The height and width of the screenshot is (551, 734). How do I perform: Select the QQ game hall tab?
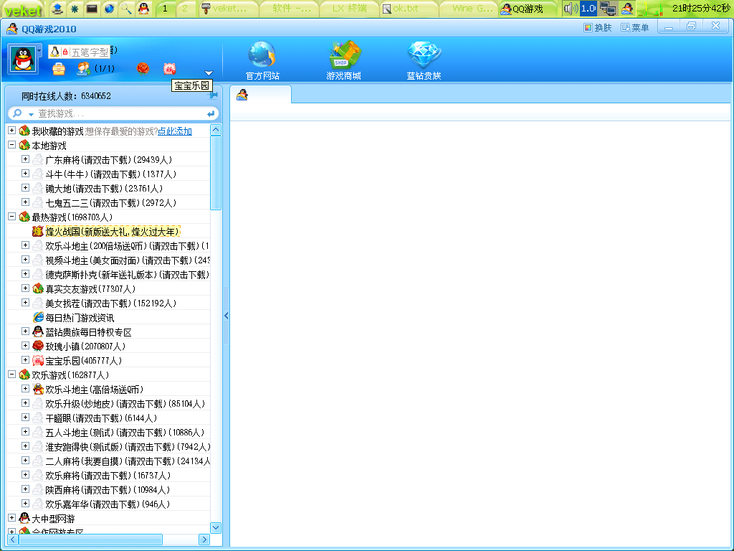[x=260, y=95]
